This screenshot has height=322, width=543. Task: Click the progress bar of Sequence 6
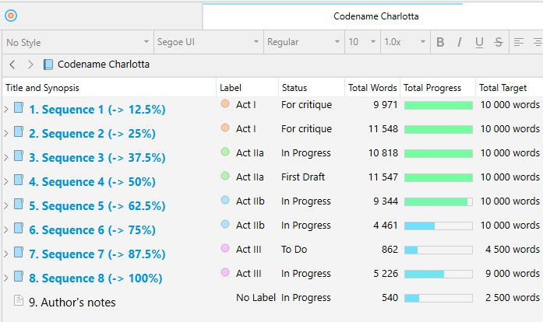pos(439,226)
